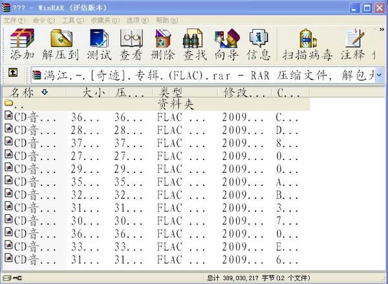Close the WinRAR window

click(380, 8)
